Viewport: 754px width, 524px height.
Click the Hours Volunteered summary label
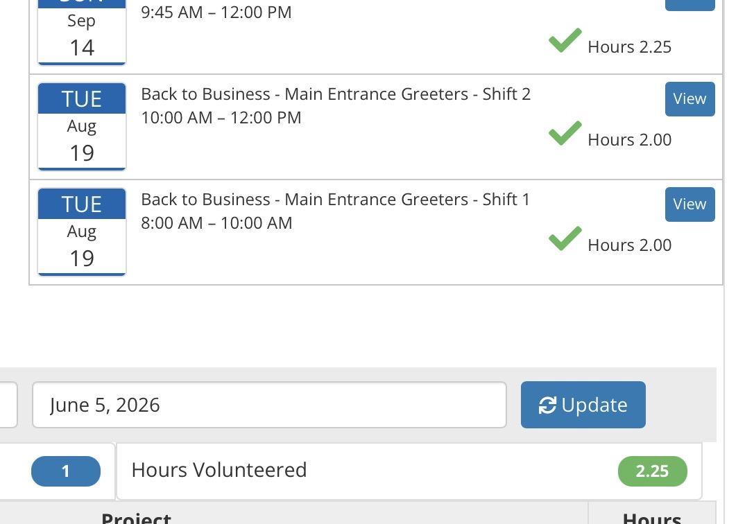pyautogui.click(x=219, y=470)
